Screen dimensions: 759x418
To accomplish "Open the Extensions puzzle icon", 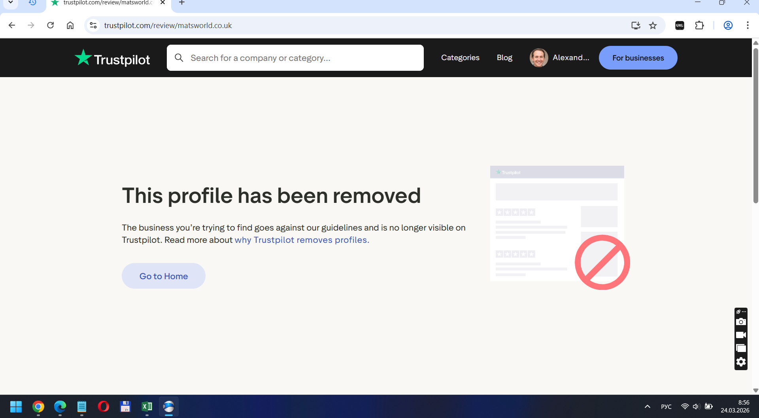I will click(699, 25).
